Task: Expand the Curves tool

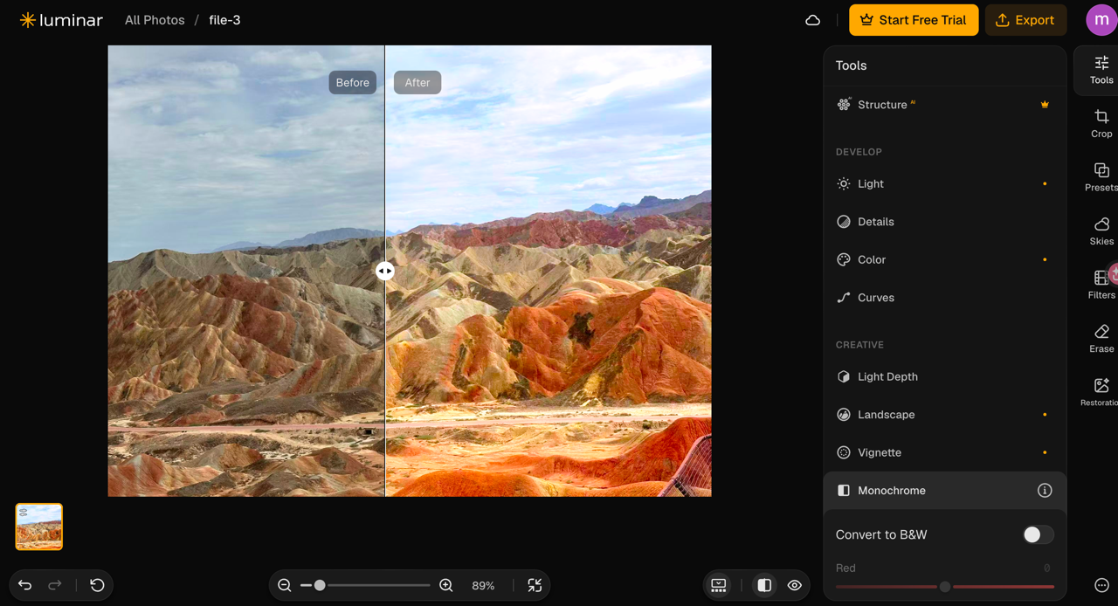Action: 944,298
